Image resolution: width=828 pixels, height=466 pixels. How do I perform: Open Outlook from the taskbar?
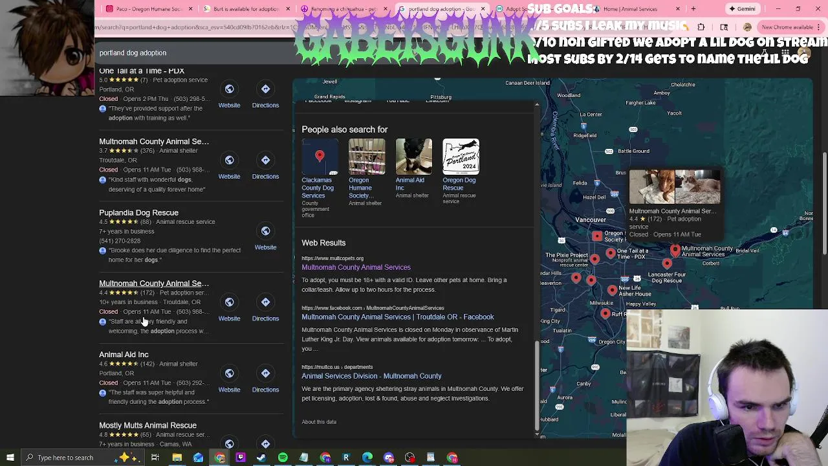pyautogui.click(x=198, y=458)
